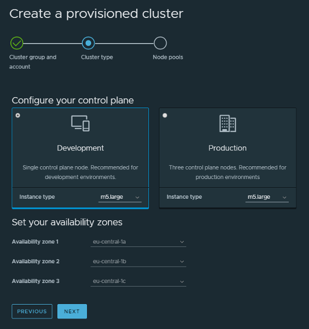Expand Availability zone 1 dropdown
The width and height of the screenshot is (309, 329).
coord(139,242)
